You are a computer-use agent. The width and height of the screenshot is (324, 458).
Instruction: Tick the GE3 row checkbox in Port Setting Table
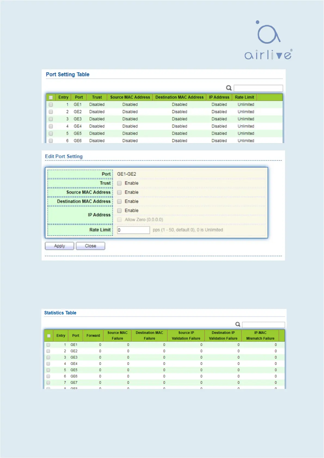(x=51, y=119)
